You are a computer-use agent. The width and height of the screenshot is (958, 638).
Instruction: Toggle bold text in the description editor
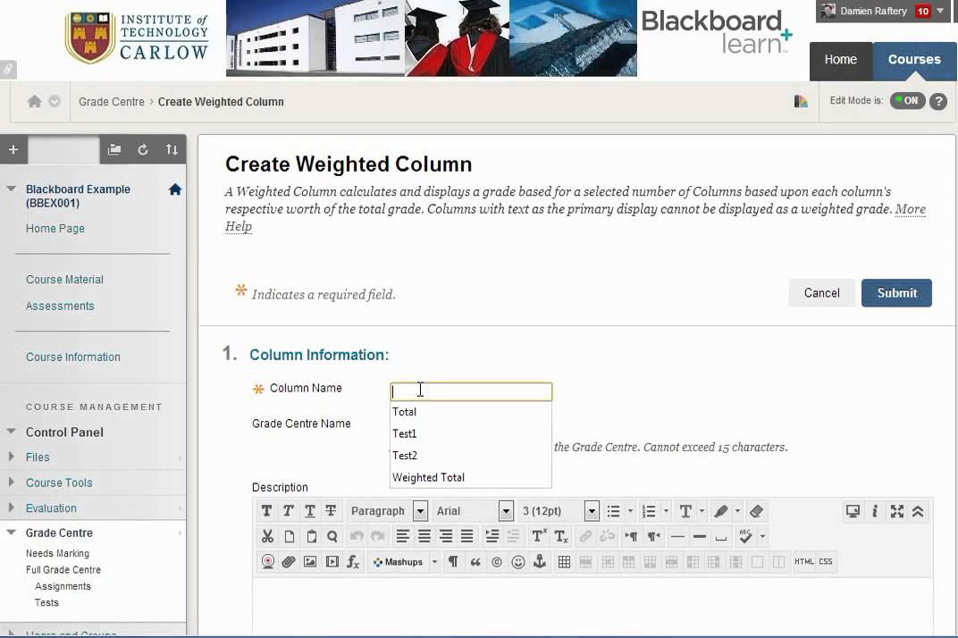click(266, 511)
